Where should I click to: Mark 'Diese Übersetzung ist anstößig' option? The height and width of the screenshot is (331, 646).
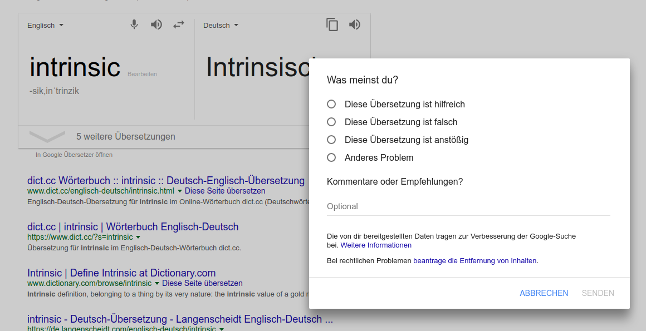point(331,140)
